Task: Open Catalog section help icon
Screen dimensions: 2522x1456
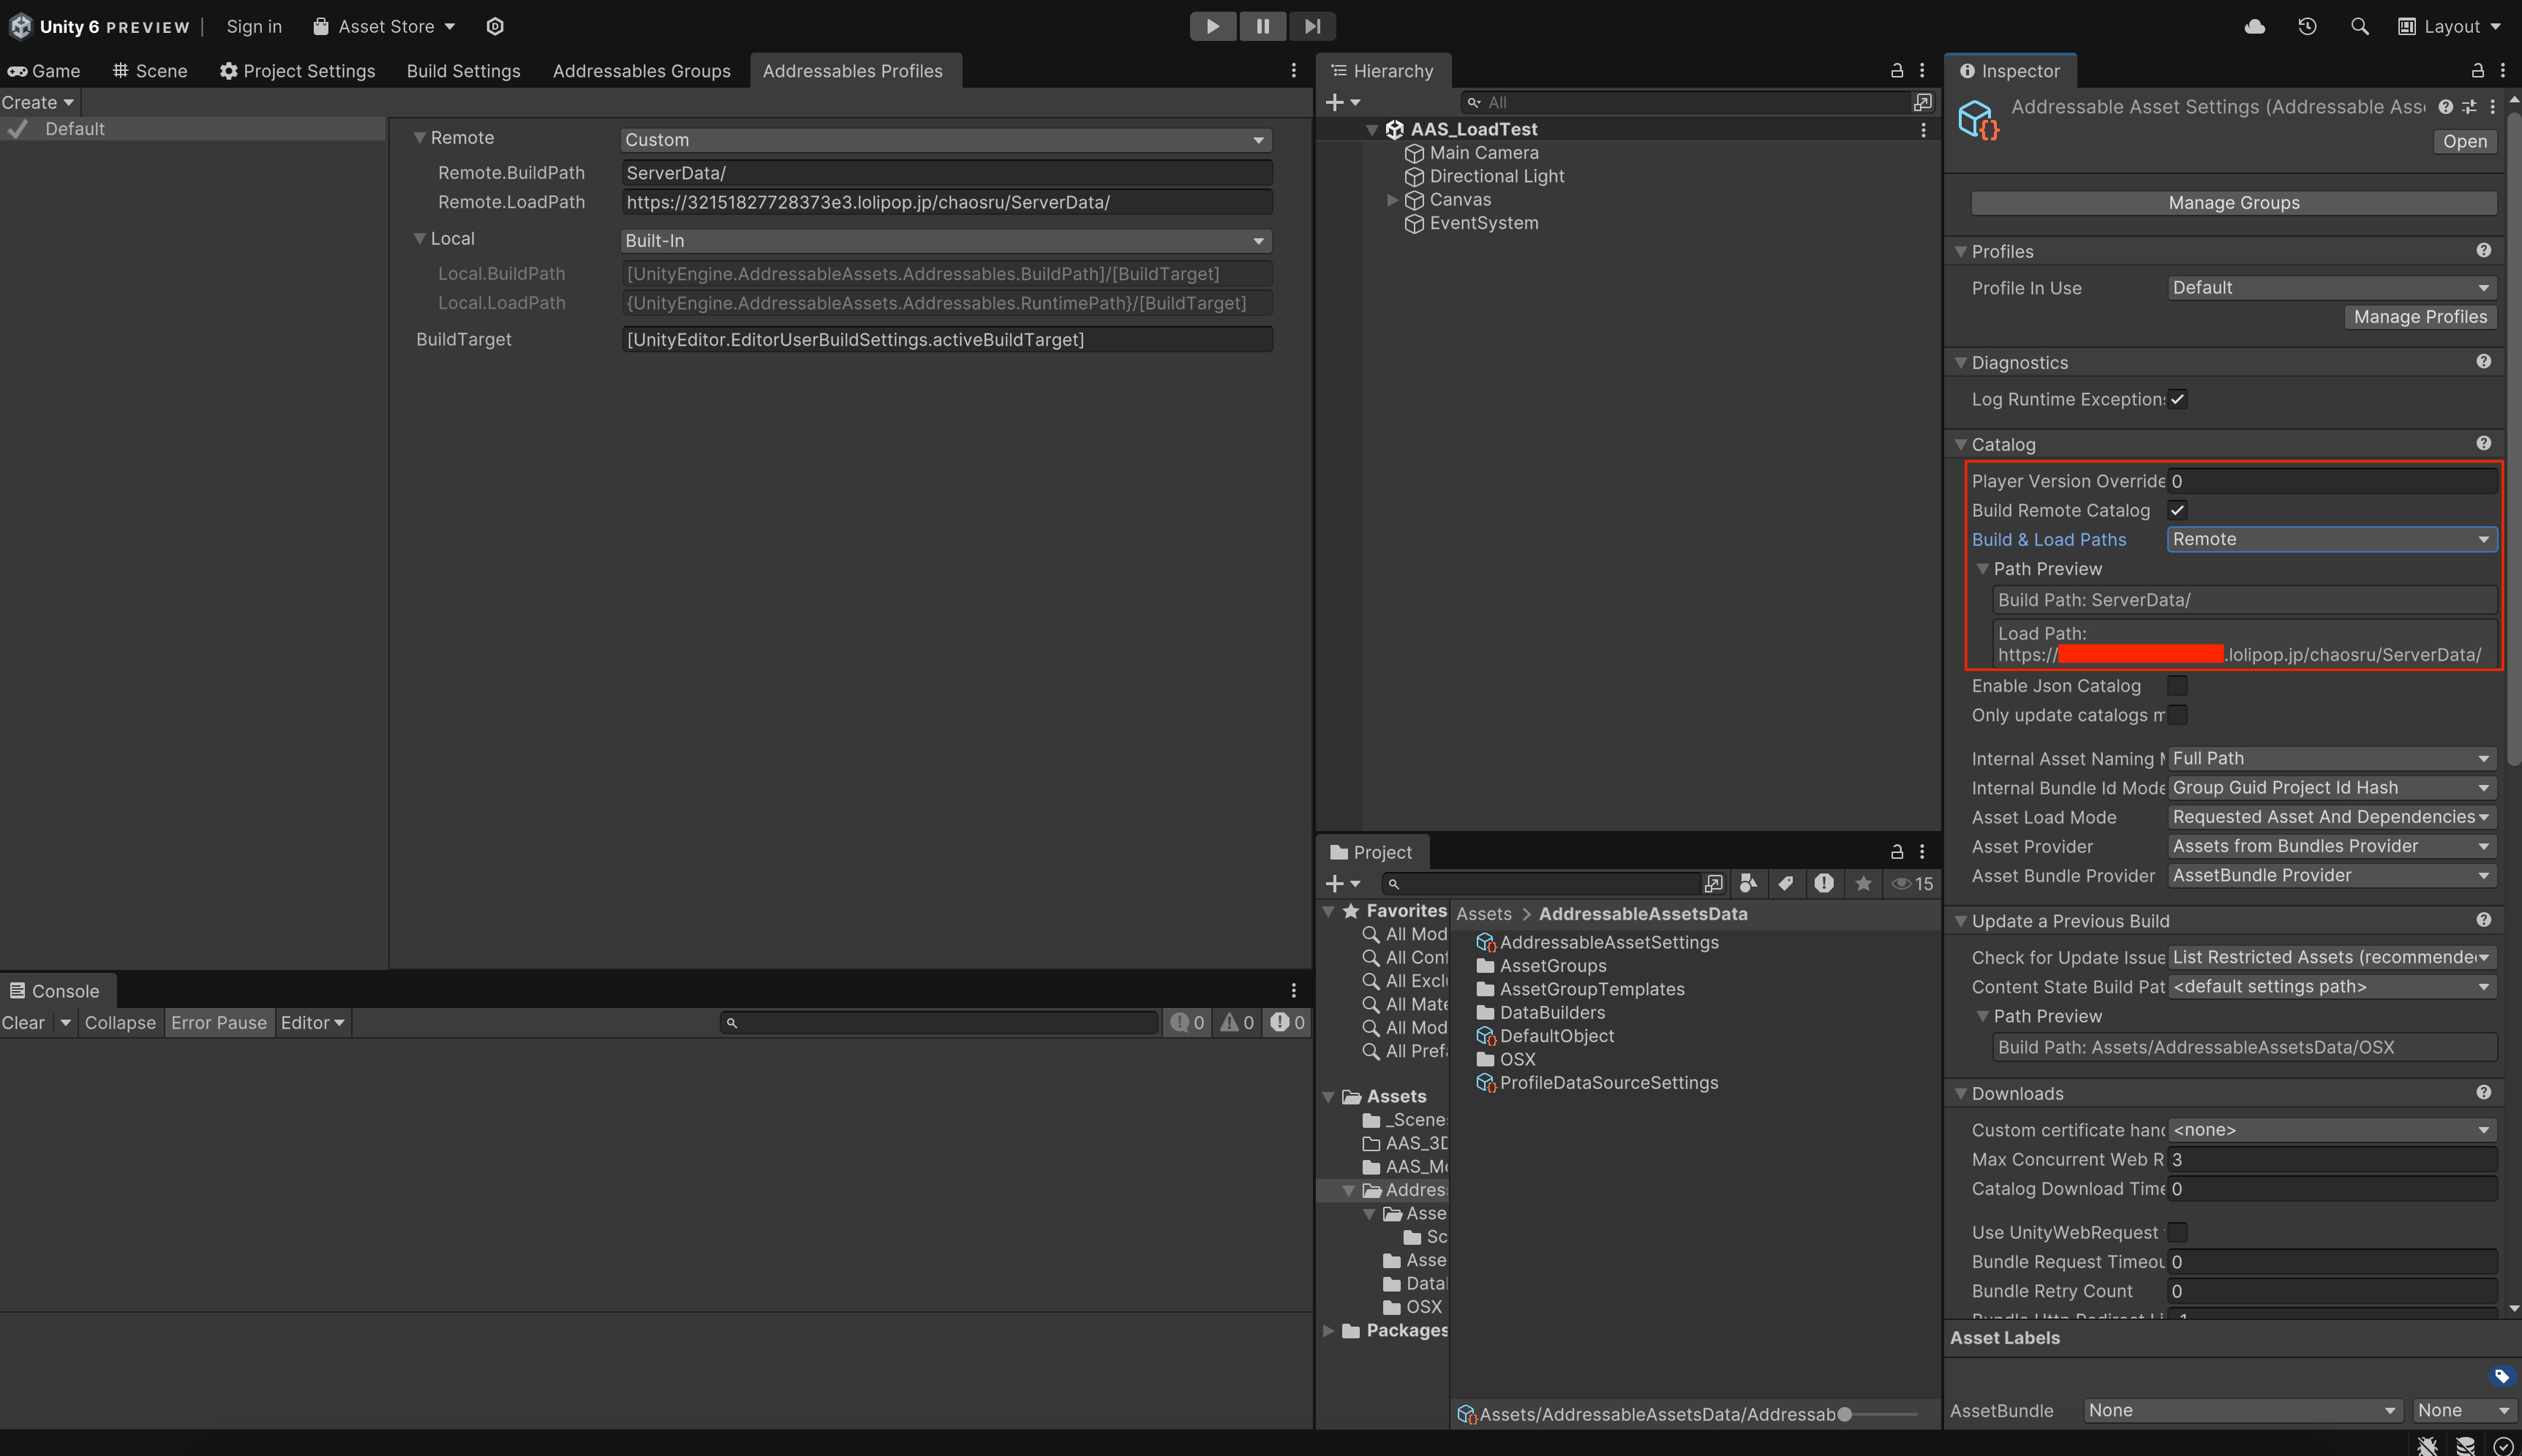Action: tap(2484, 444)
